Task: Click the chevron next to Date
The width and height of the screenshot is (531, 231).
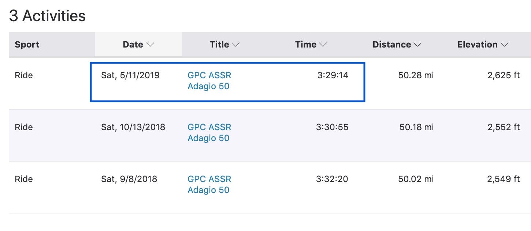Action: [x=150, y=45]
